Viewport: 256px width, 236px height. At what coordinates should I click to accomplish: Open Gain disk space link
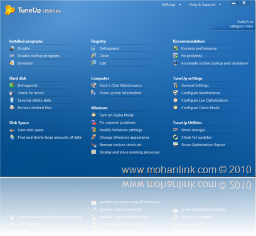31,130
